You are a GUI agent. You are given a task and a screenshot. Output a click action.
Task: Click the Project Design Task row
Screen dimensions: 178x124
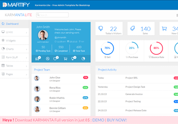[x=137, y=87]
